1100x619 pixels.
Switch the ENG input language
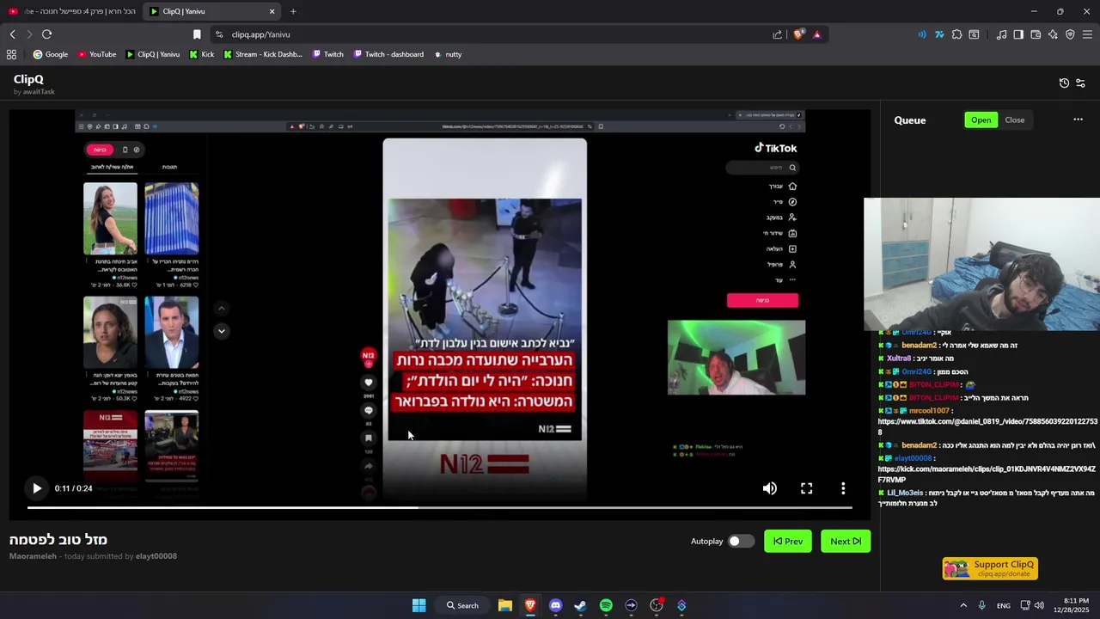[1003, 606]
